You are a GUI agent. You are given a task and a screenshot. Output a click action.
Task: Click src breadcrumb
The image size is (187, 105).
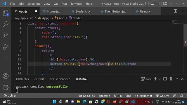click(31, 18)
